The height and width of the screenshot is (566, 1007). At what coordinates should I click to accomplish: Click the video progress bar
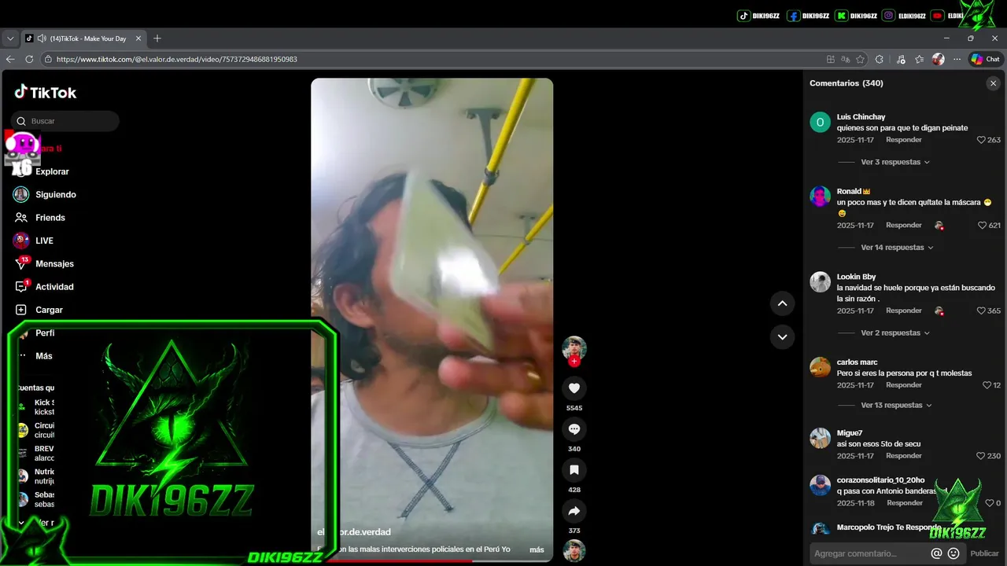pyautogui.click(x=432, y=560)
